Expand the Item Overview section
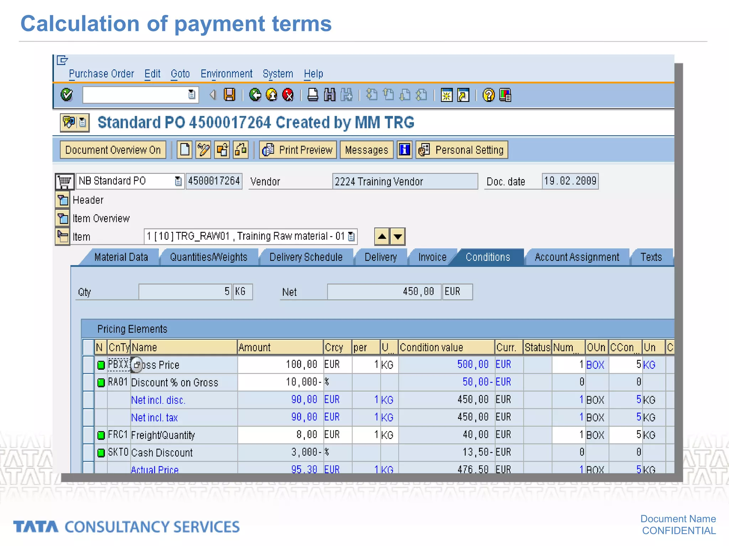This screenshot has width=729, height=546. [63, 218]
